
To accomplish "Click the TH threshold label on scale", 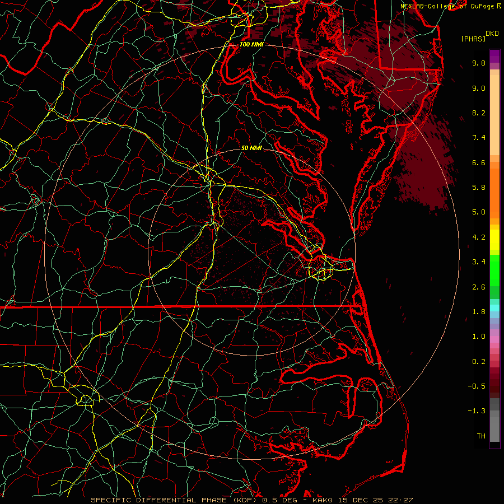I will [x=481, y=436].
